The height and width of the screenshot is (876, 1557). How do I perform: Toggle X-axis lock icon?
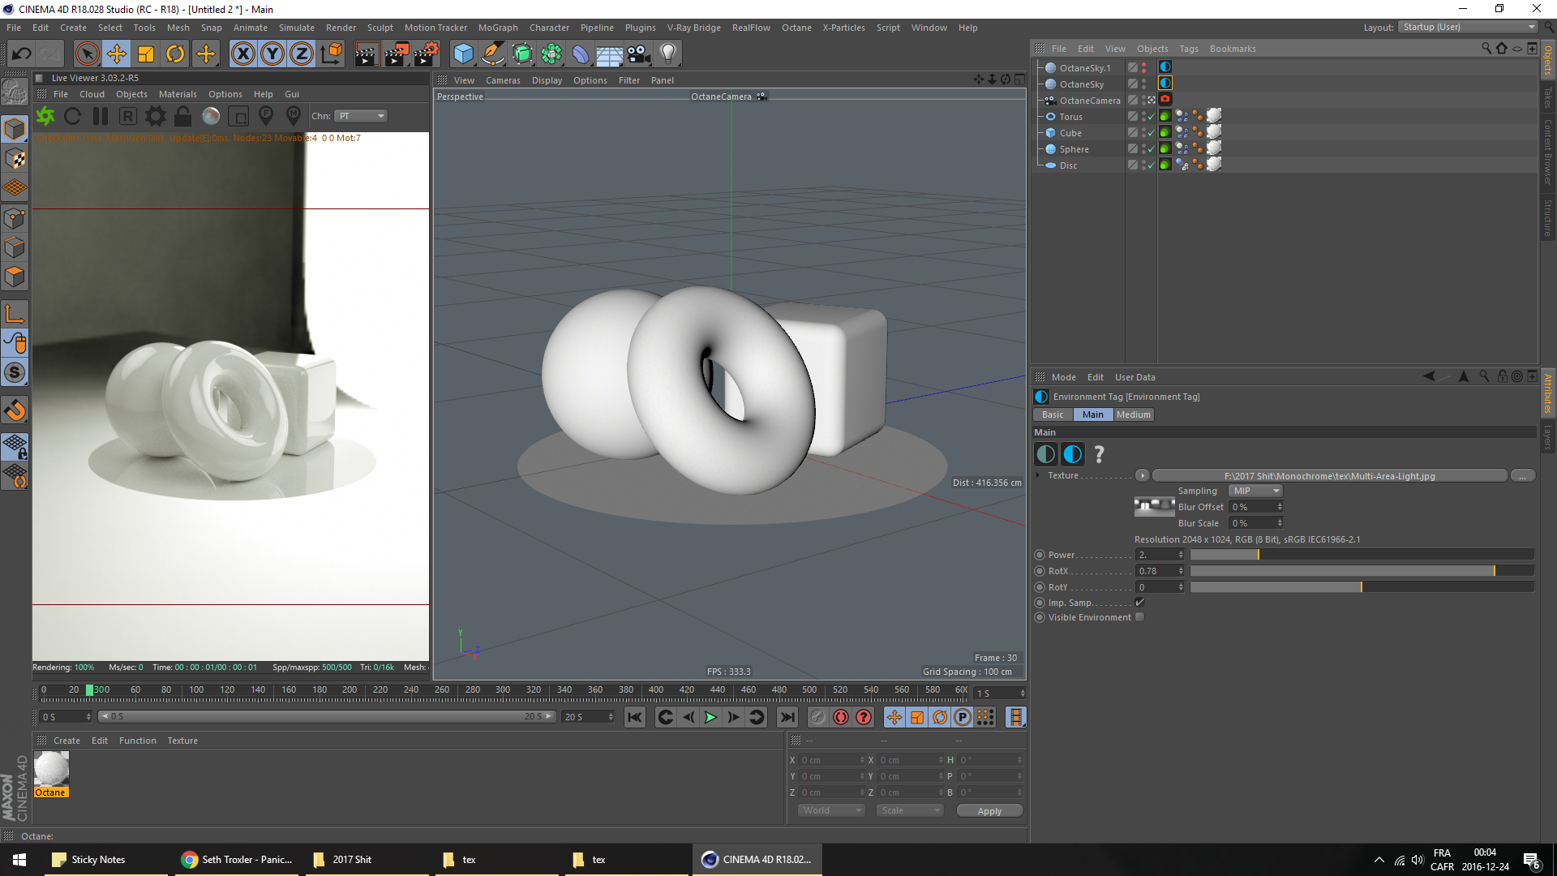[242, 54]
